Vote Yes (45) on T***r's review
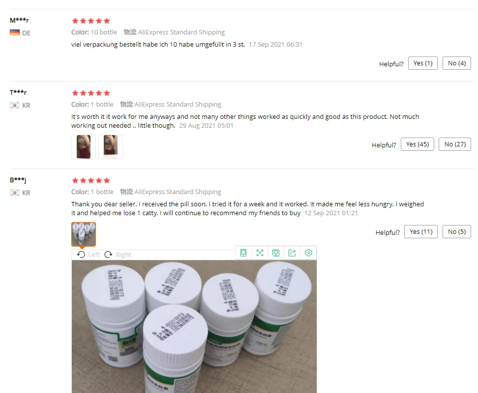 click(x=418, y=144)
